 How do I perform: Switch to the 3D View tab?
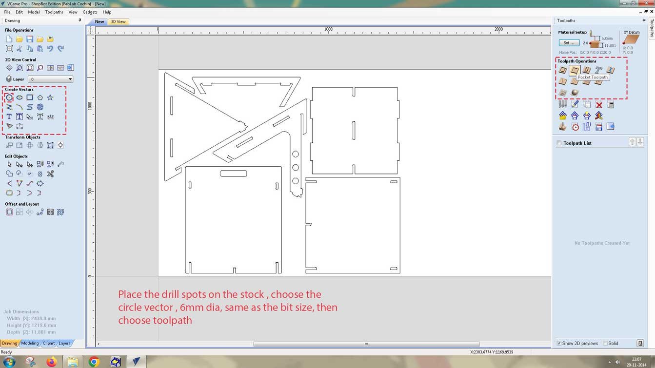[118, 21]
